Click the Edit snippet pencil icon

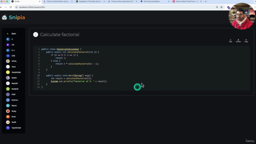230,40
